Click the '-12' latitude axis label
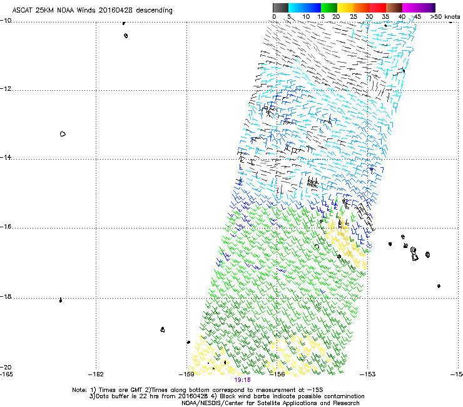Screen dimensions: 463x407 pos(6,89)
